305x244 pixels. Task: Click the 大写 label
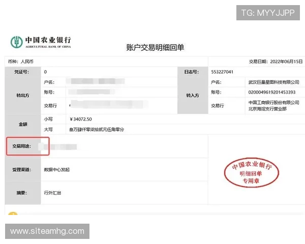click(x=48, y=130)
